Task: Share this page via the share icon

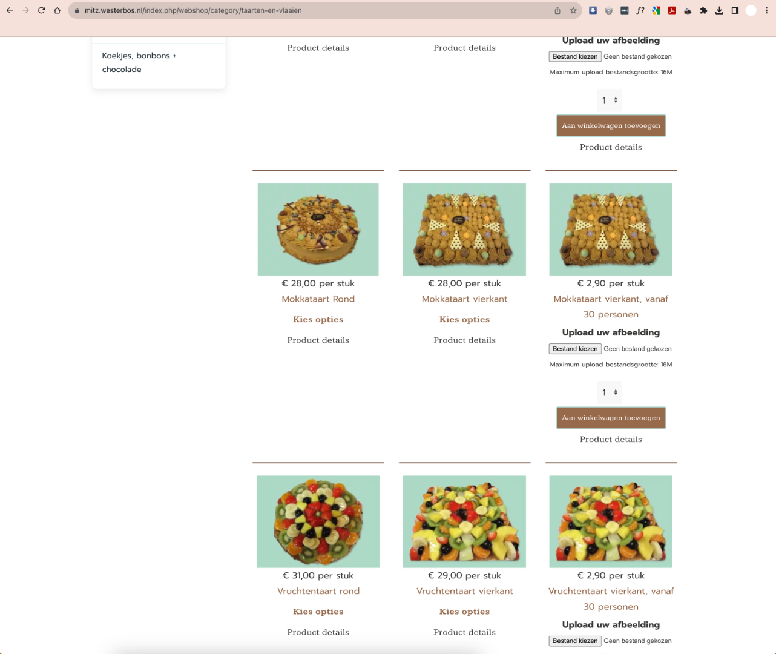Action: coord(557,10)
